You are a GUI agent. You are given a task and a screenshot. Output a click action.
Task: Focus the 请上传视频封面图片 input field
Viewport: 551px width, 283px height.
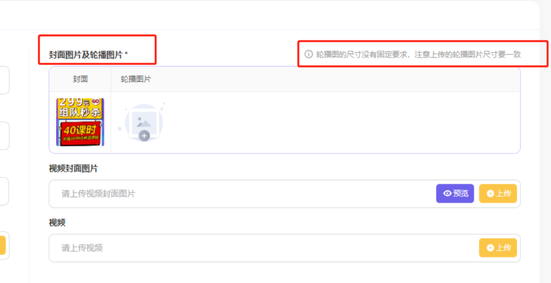tap(242, 194)
